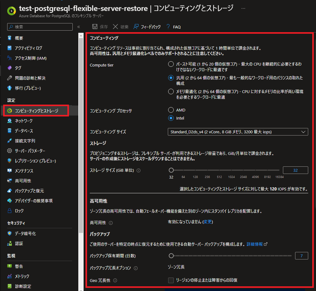Screen dimensions: 316x291
Task: Click the レプリケーション (プレビュー) globe icon
Action: pos(9,161)
